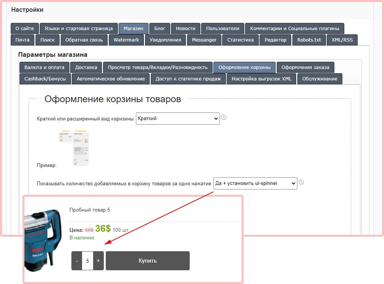The height and width of the screenshot is (284, 384).
Task: Decrease product quantity with minus button
Action: 77,261
